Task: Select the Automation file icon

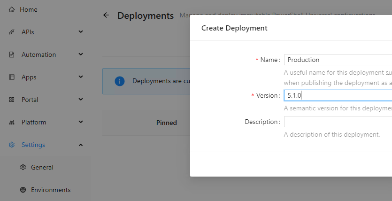Action: 12,54
